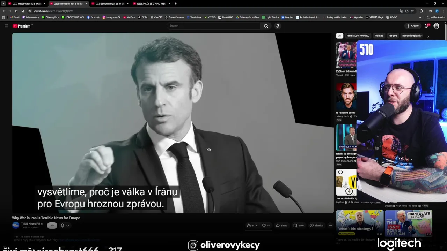Click the Create button

point(412,26)
